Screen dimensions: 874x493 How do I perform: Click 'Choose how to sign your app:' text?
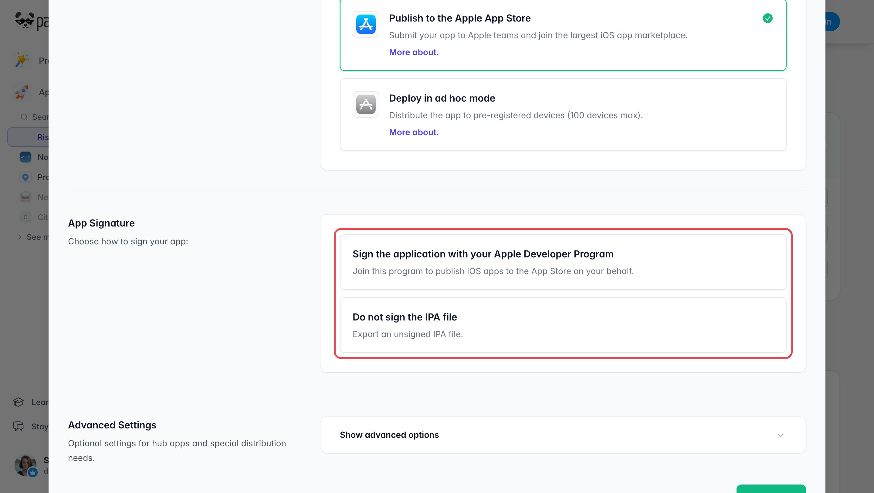point(128,241)
